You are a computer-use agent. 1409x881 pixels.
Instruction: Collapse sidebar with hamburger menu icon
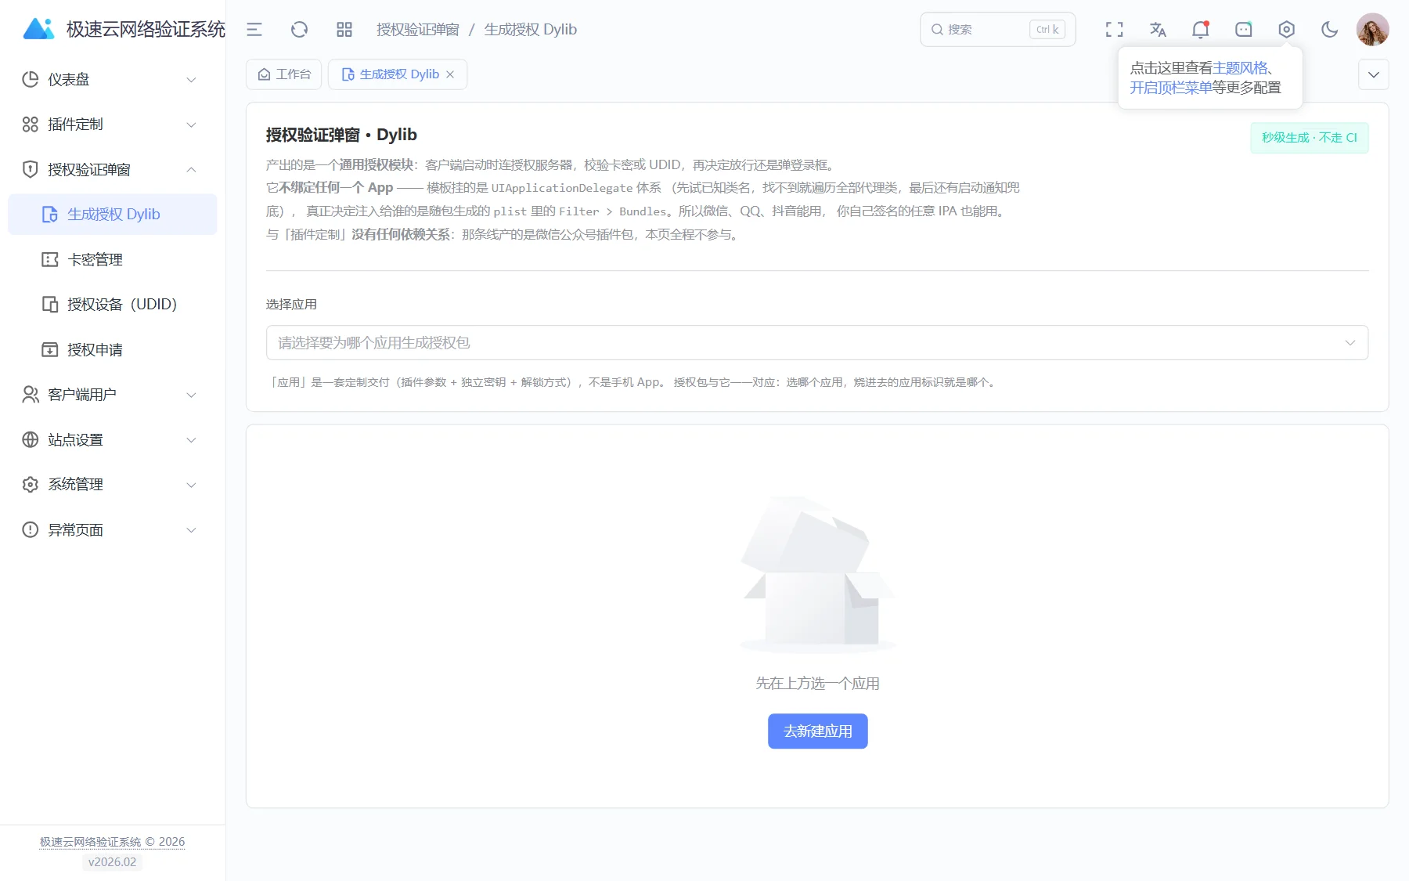pos(254,30)
